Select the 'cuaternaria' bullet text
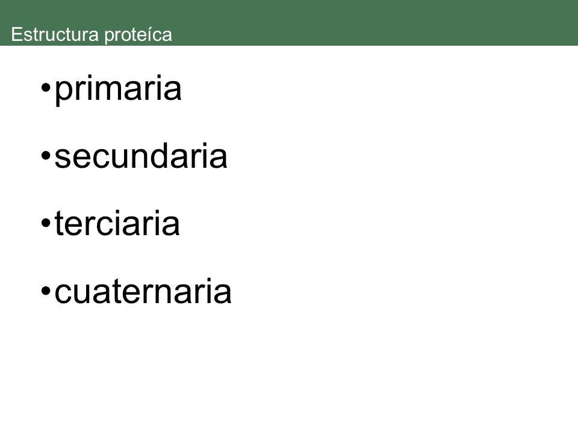Image resolution: width=578 pixels, height=433 pixels. coord(143,291)
